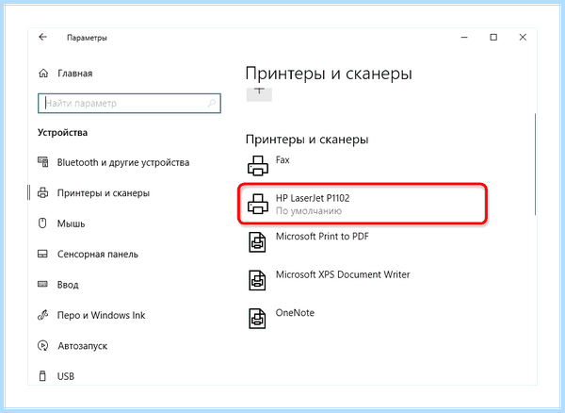Click the Microsoft Print to PDF icon
This screenshot has height=413, width=565.
[257, 242]
